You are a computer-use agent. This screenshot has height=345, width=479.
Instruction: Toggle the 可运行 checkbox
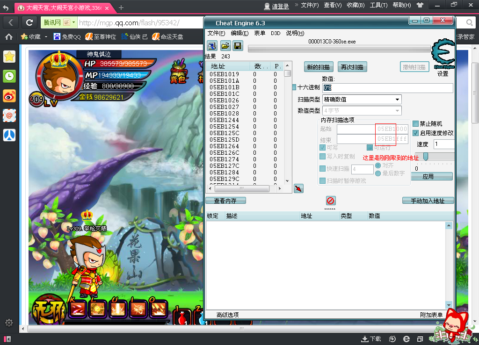[x=370, y=147]
